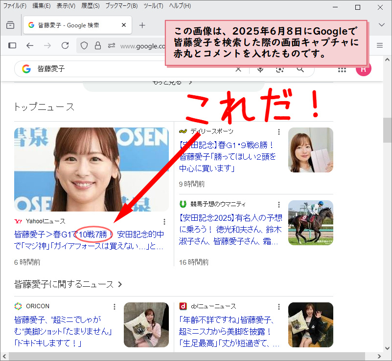Clear the search query with X

point(238,69)
